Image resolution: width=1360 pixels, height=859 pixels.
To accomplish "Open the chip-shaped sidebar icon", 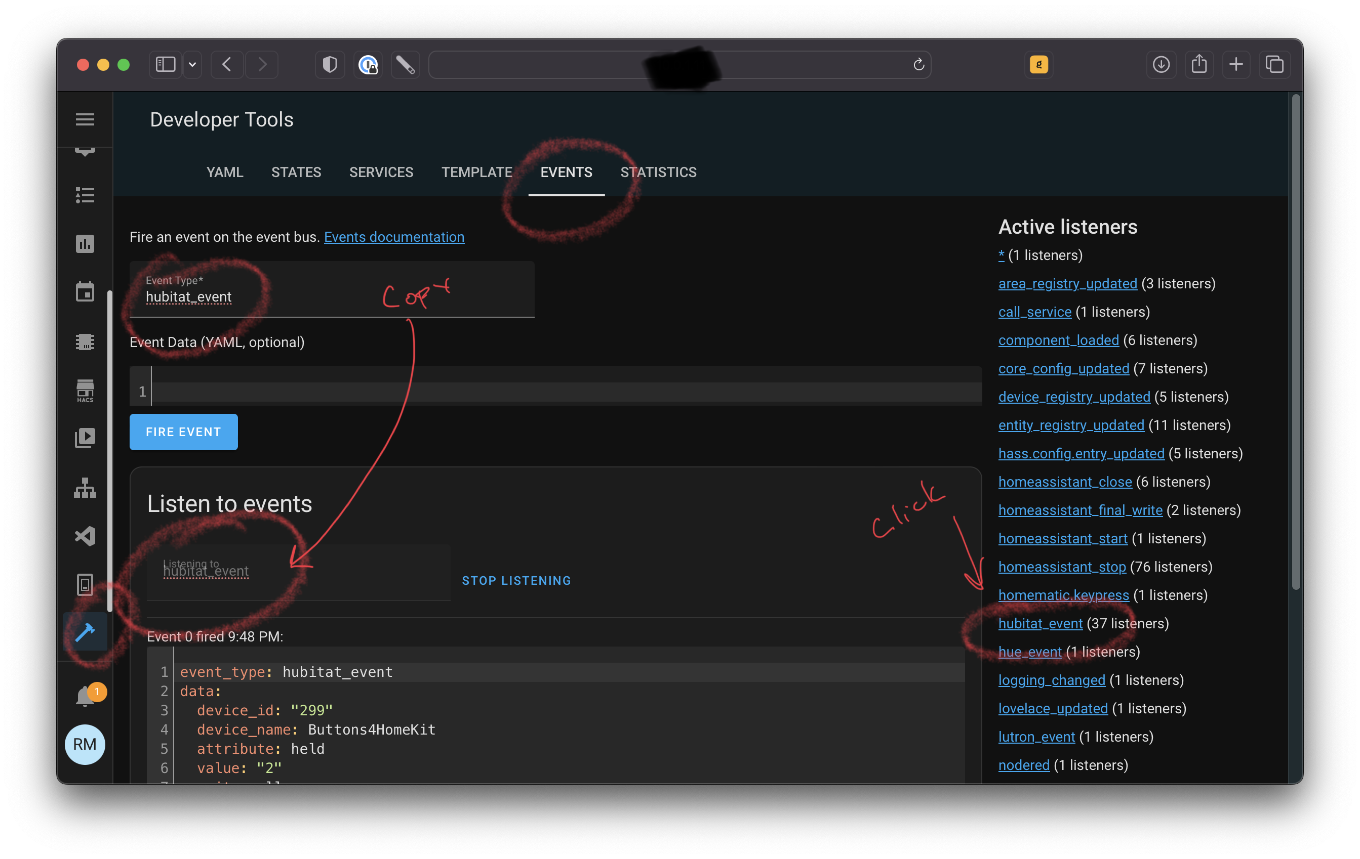I will 85,341.
